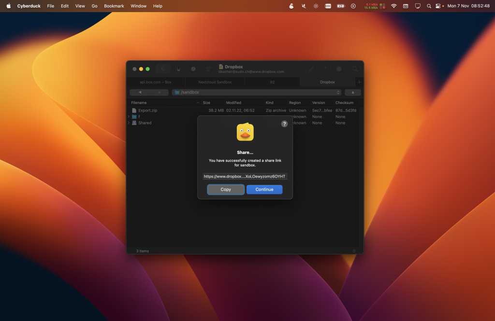
Task: Click the Refresh toolbar icon
Action: click(x=325, y=69)
